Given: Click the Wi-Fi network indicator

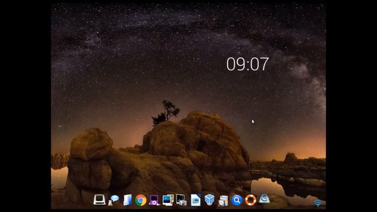Looking at the screenshot, I should tap(318, 203).
